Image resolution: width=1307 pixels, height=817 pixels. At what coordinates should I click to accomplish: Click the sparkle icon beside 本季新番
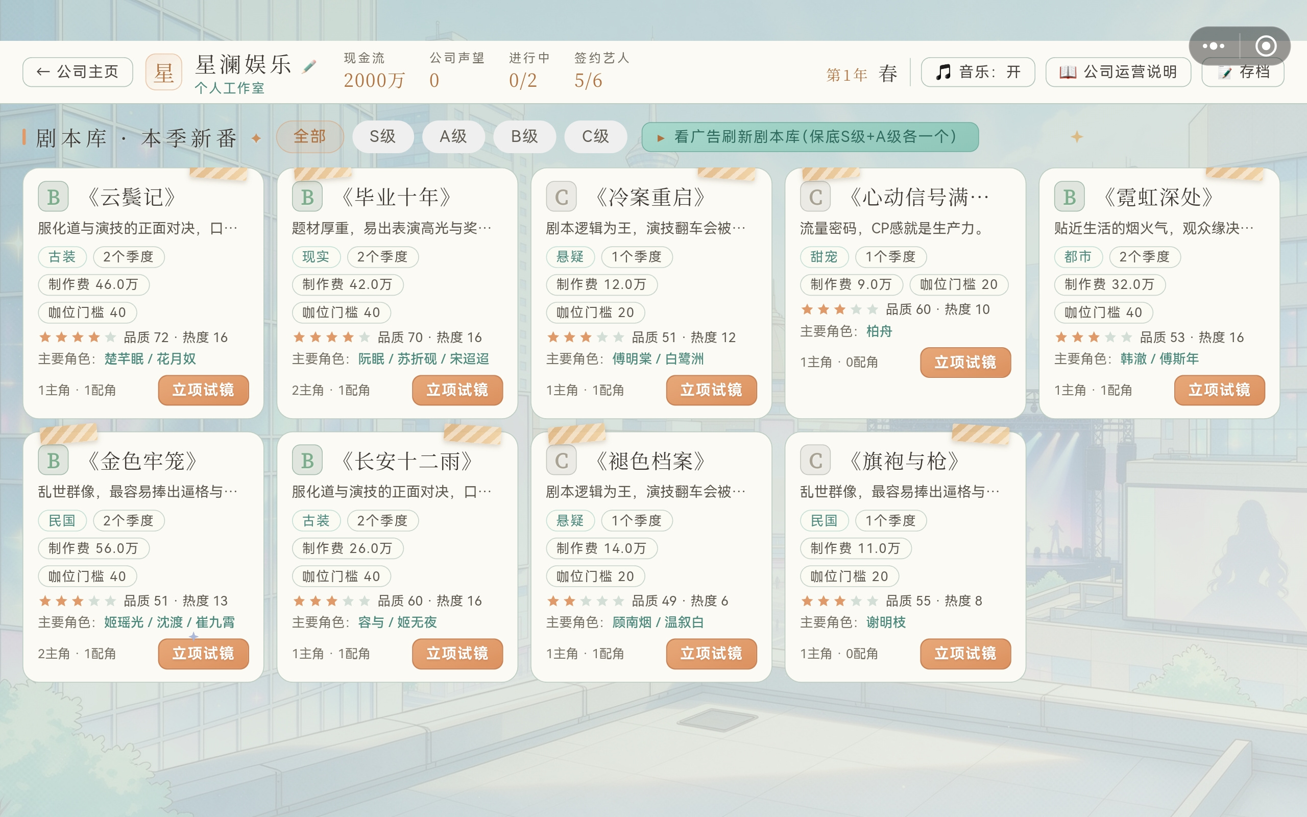click(256, 138)
